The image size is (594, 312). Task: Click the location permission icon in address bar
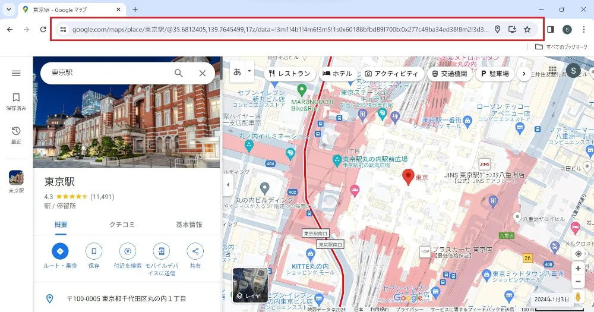497,29
